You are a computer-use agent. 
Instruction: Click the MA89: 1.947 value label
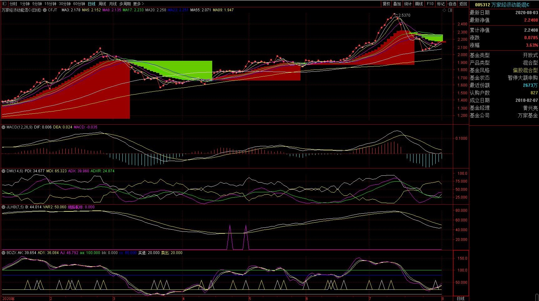tap(223, 10)
